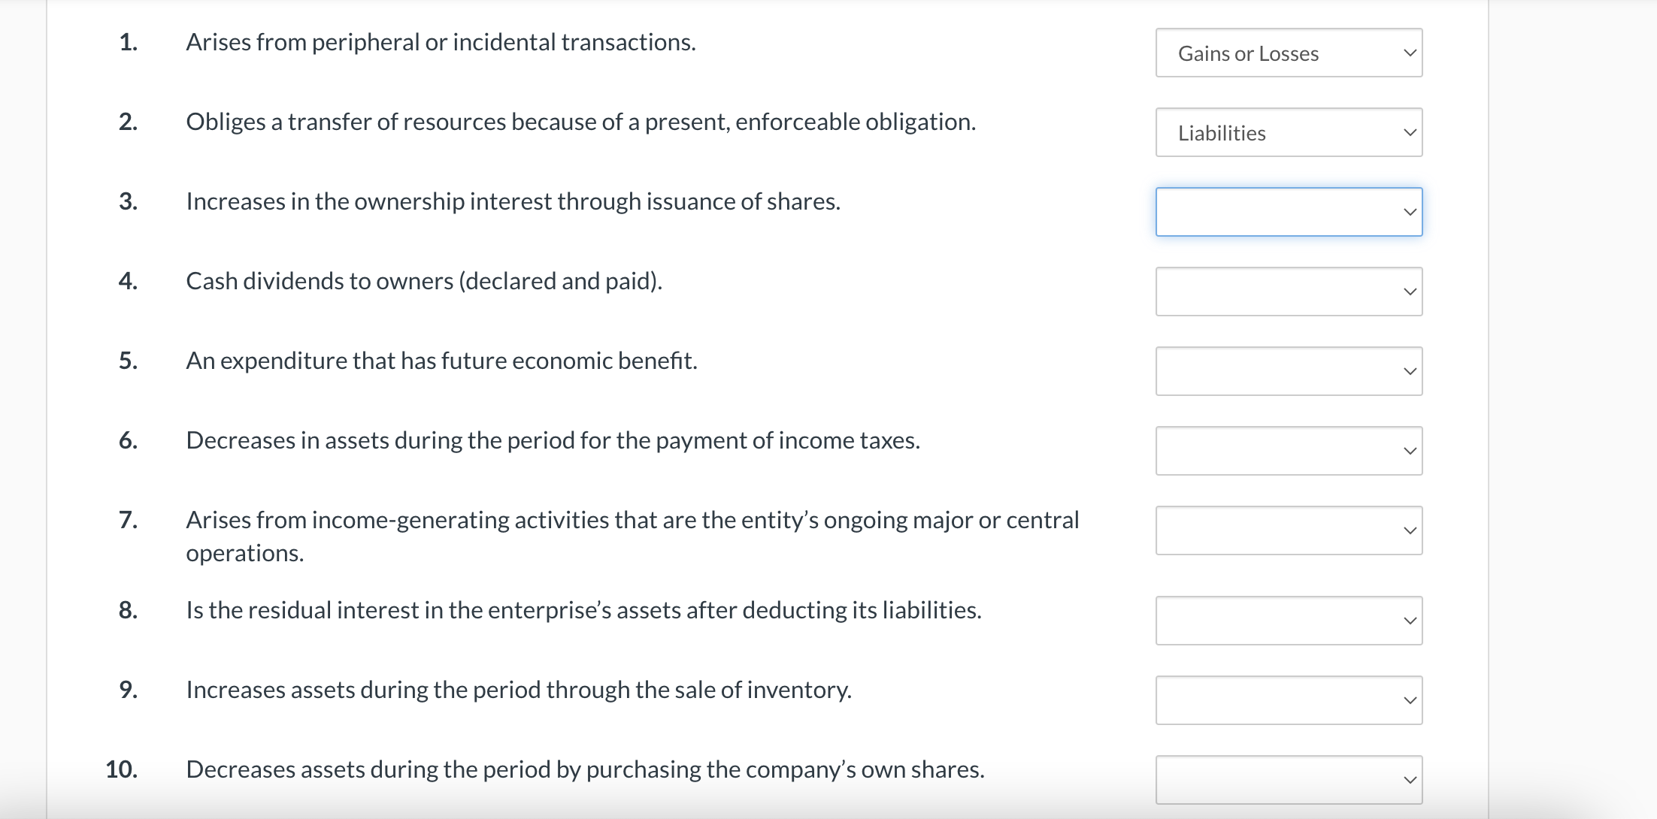Select the text of question 8
Image resolution: width=1657 pixels, height=819 pixels.
[x=583, y=610]
